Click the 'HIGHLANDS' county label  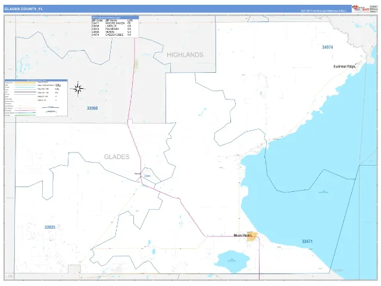[185, 55]
